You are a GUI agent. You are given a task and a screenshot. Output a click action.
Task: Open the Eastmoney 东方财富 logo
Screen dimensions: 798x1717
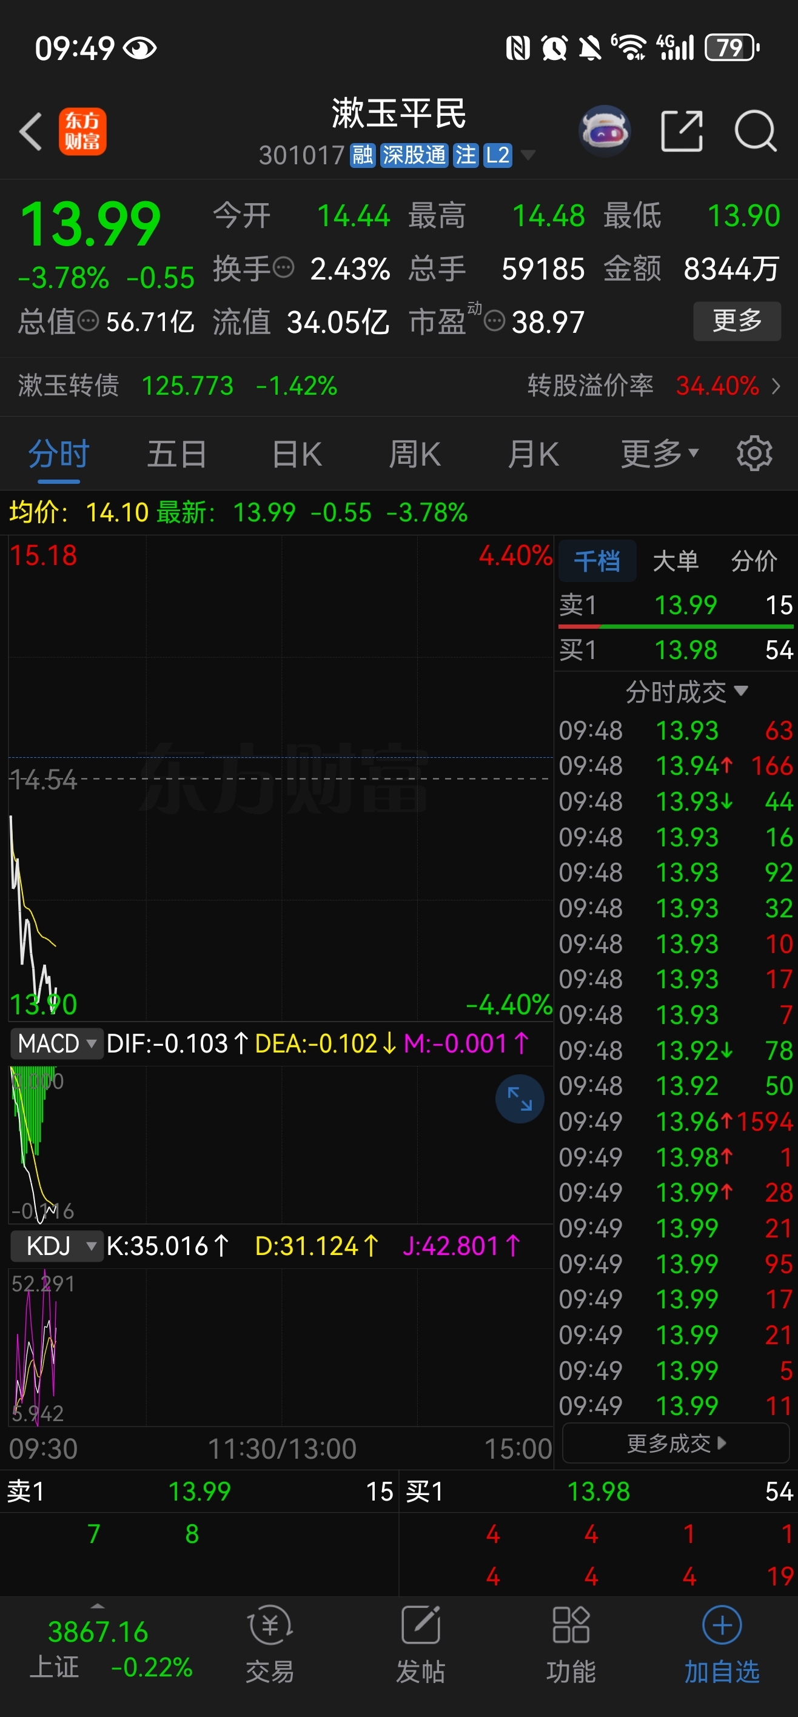coord(82,132)
